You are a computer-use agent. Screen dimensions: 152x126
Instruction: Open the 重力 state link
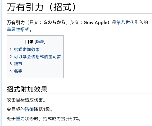coord(20,119)
